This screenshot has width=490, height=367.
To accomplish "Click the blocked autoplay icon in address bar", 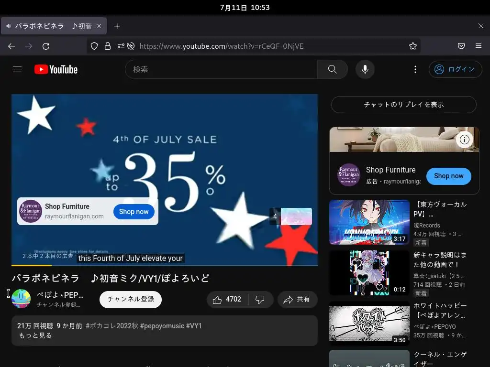I will point(131,46).
